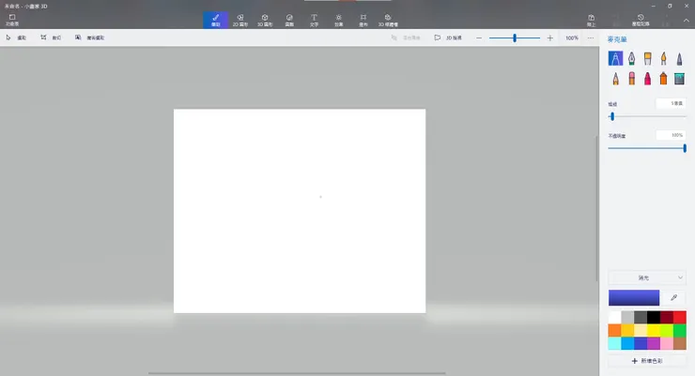The image size is (695, 376).
Task: Pick the bright yellow color swatch
Action: [654, 330]
